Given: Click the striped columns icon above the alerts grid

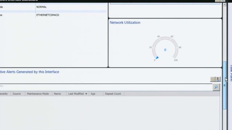Looking at the screenshot, I should [213, 79].
